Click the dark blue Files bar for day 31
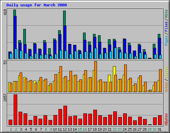This screenshot has width=170, height=133. point(160,47)
